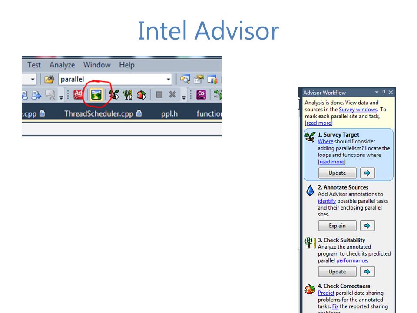The width and height of the screenshot is (417, 313).
Task: Select the 4. Check Correctness heading
Action: (x=344, y=286)
